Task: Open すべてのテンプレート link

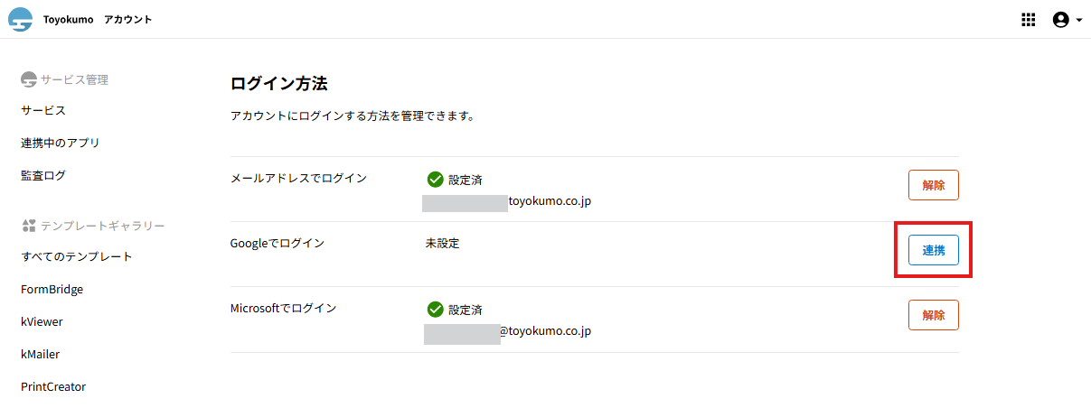Action: tap(77, 256)
